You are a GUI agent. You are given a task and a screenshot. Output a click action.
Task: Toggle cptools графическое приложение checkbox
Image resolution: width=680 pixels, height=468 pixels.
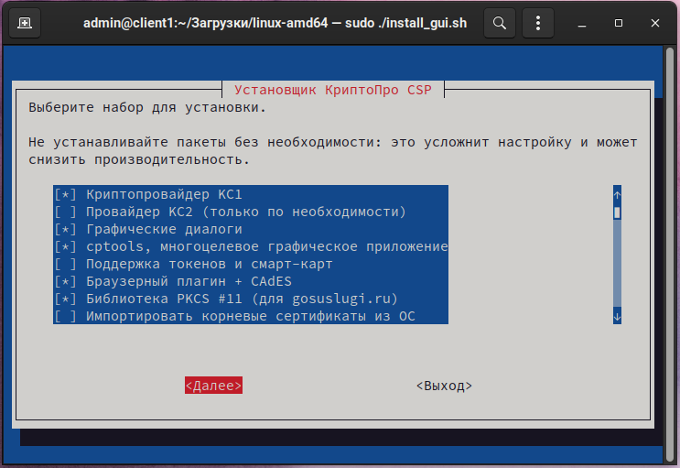[65, 246]
